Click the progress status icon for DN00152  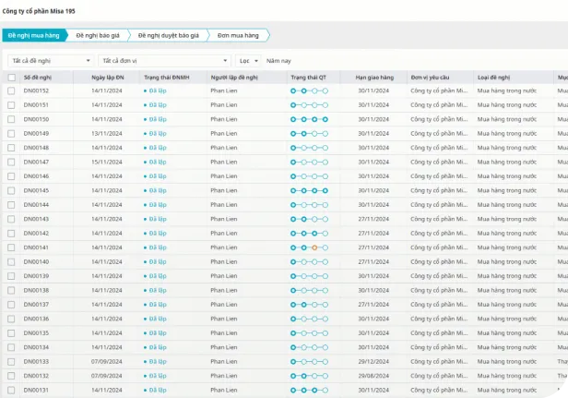click(310, 90)
